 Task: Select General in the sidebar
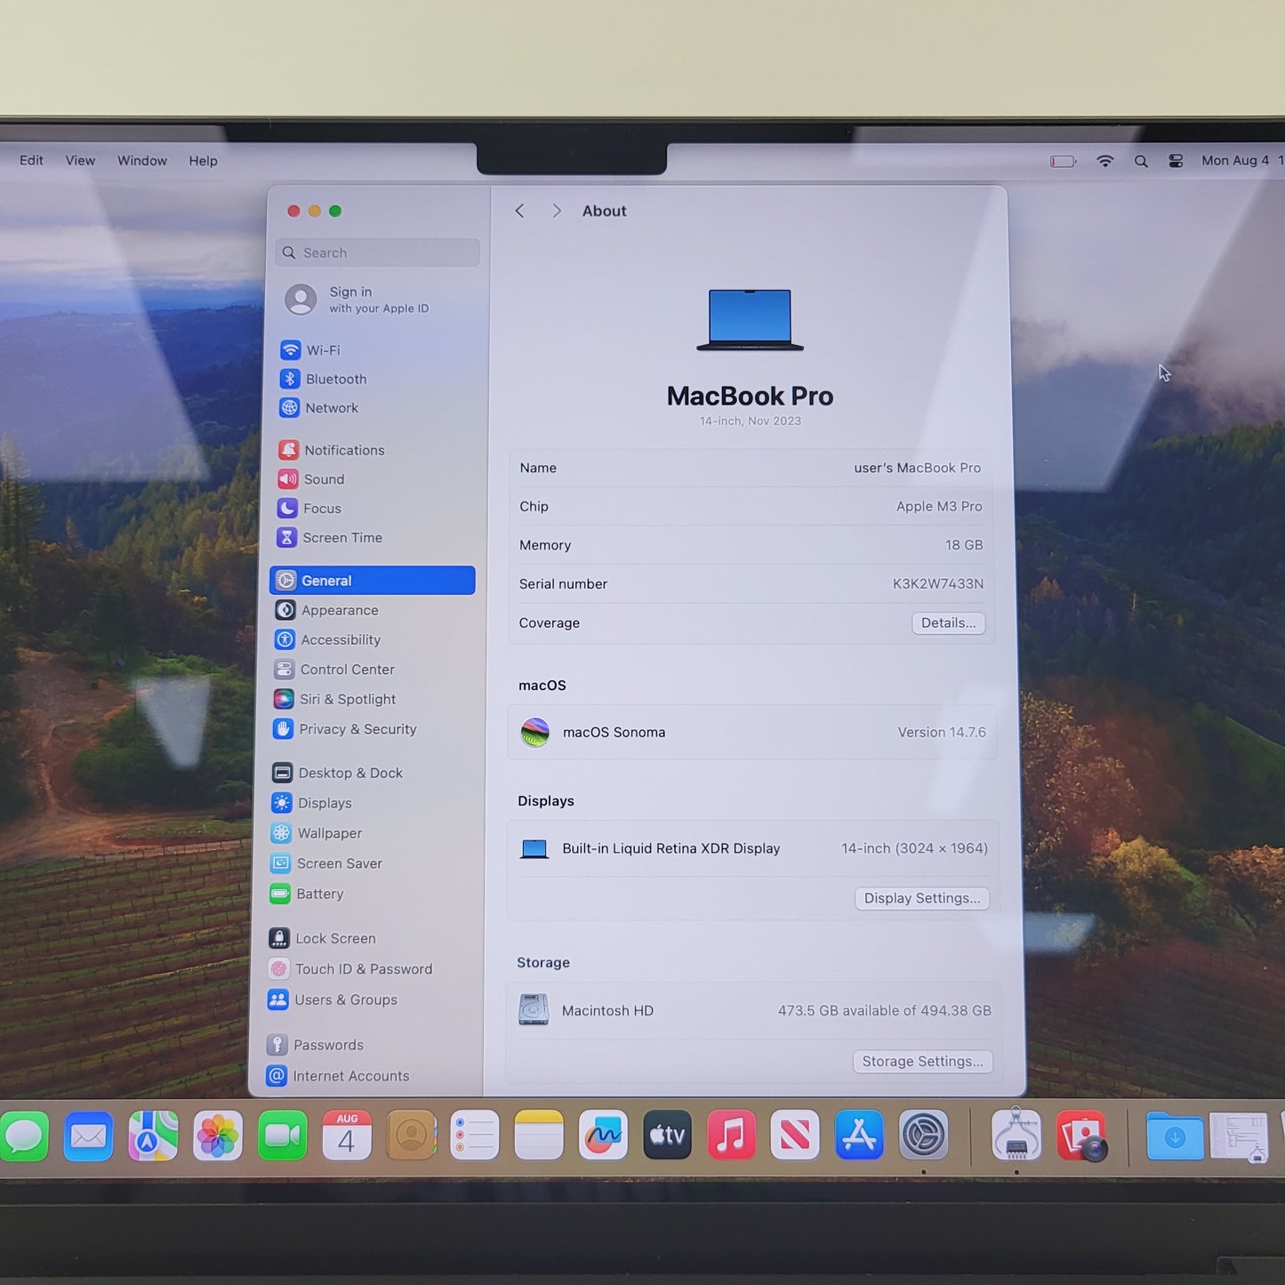tap(373, 581)
